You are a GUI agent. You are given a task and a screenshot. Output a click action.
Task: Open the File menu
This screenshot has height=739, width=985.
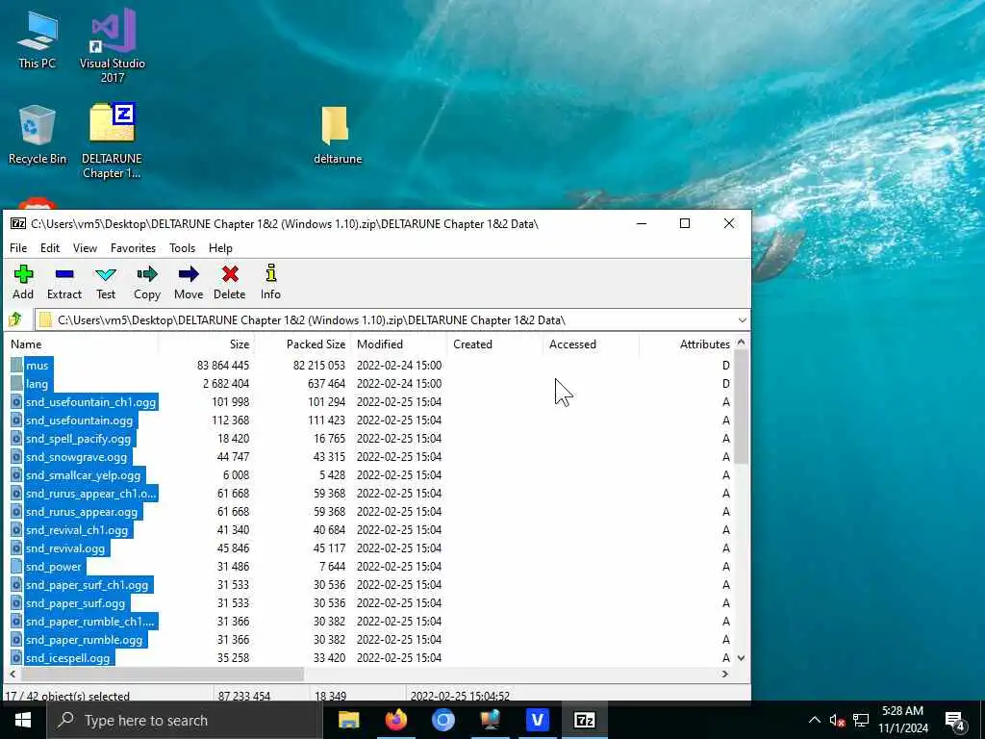pyautogui.click(x=18, y=248)
